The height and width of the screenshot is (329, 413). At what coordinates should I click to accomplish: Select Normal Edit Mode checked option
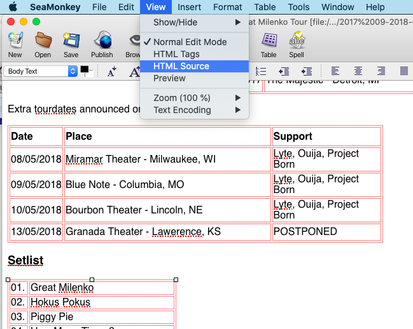pos(194,42)
